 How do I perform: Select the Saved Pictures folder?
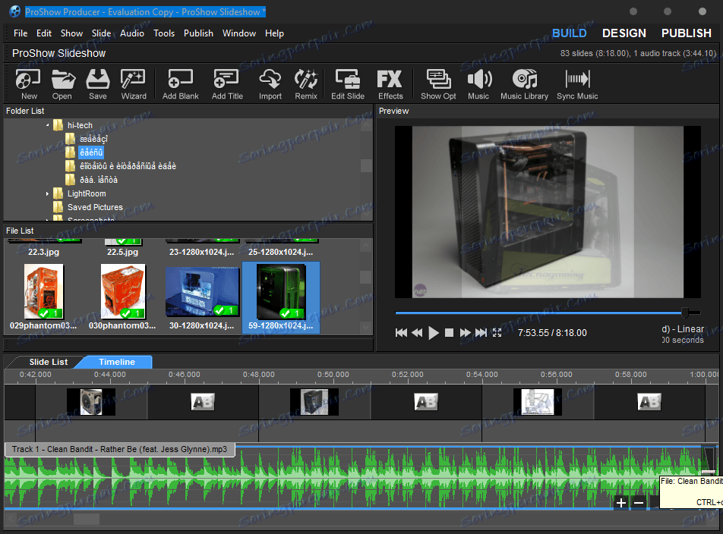coord(94,207)
